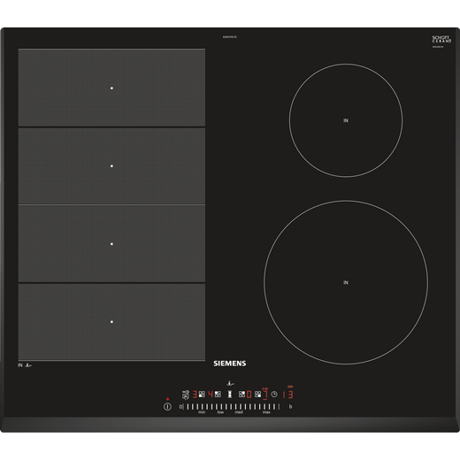Viewport: 460px width, 460px height.
Task: Toggle the flex zone link symbol
Action: (230, 395)
